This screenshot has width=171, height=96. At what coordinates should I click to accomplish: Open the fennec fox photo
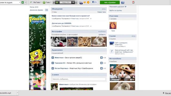click(84, 42)
